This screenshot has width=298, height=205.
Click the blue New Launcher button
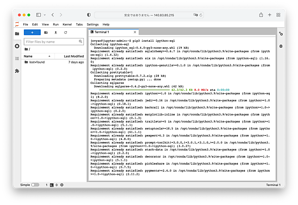coord(32,32)
